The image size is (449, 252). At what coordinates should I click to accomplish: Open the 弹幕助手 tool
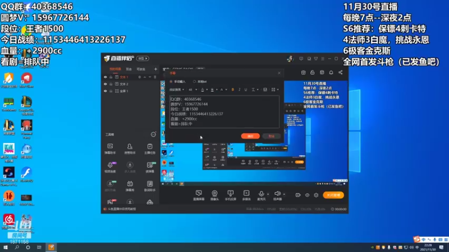pyautogui.click(x=110, y=149)
